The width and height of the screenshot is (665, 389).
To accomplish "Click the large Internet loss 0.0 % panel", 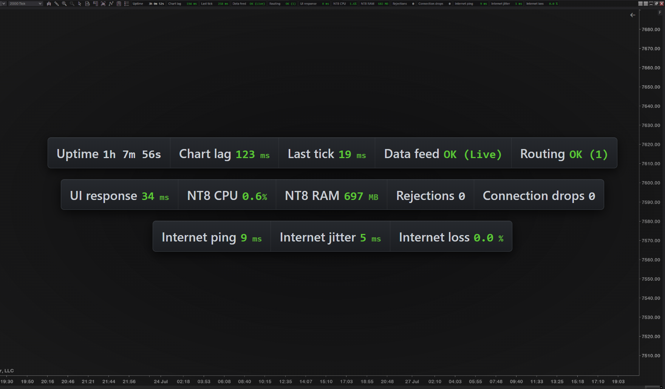I will point(451,236).
